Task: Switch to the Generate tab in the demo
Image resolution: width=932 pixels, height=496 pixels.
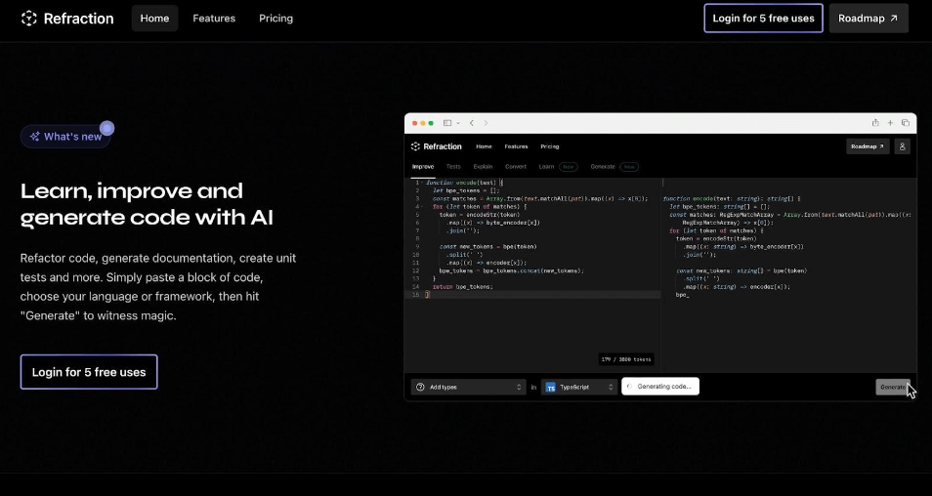Action: coord(603,167)
